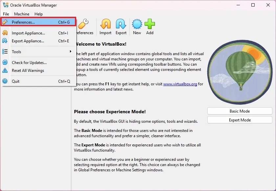Choose Export Appliance from the menu
Screen dimensions: 276x191
pyautogui.click(x=28, y=41)
